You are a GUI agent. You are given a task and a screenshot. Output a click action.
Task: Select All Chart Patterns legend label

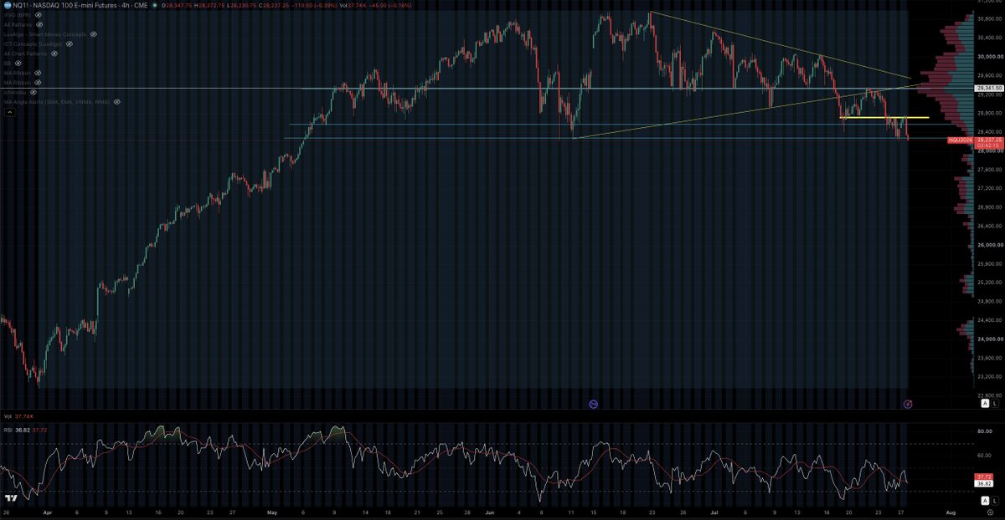tap(26, 54)
